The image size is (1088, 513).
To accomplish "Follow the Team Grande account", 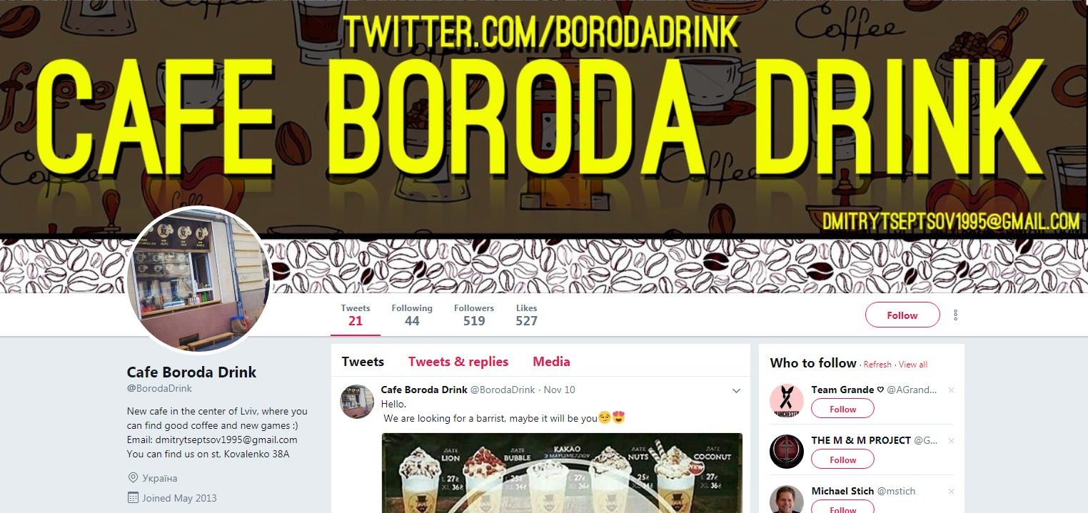I will tap(842, 409).
